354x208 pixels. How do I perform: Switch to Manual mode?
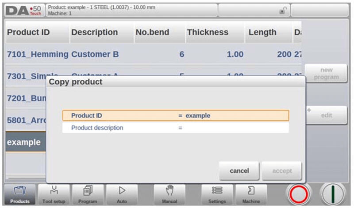(x=169, y=194)
